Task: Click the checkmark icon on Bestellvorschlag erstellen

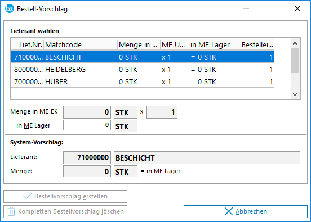Action: point(28,196)
